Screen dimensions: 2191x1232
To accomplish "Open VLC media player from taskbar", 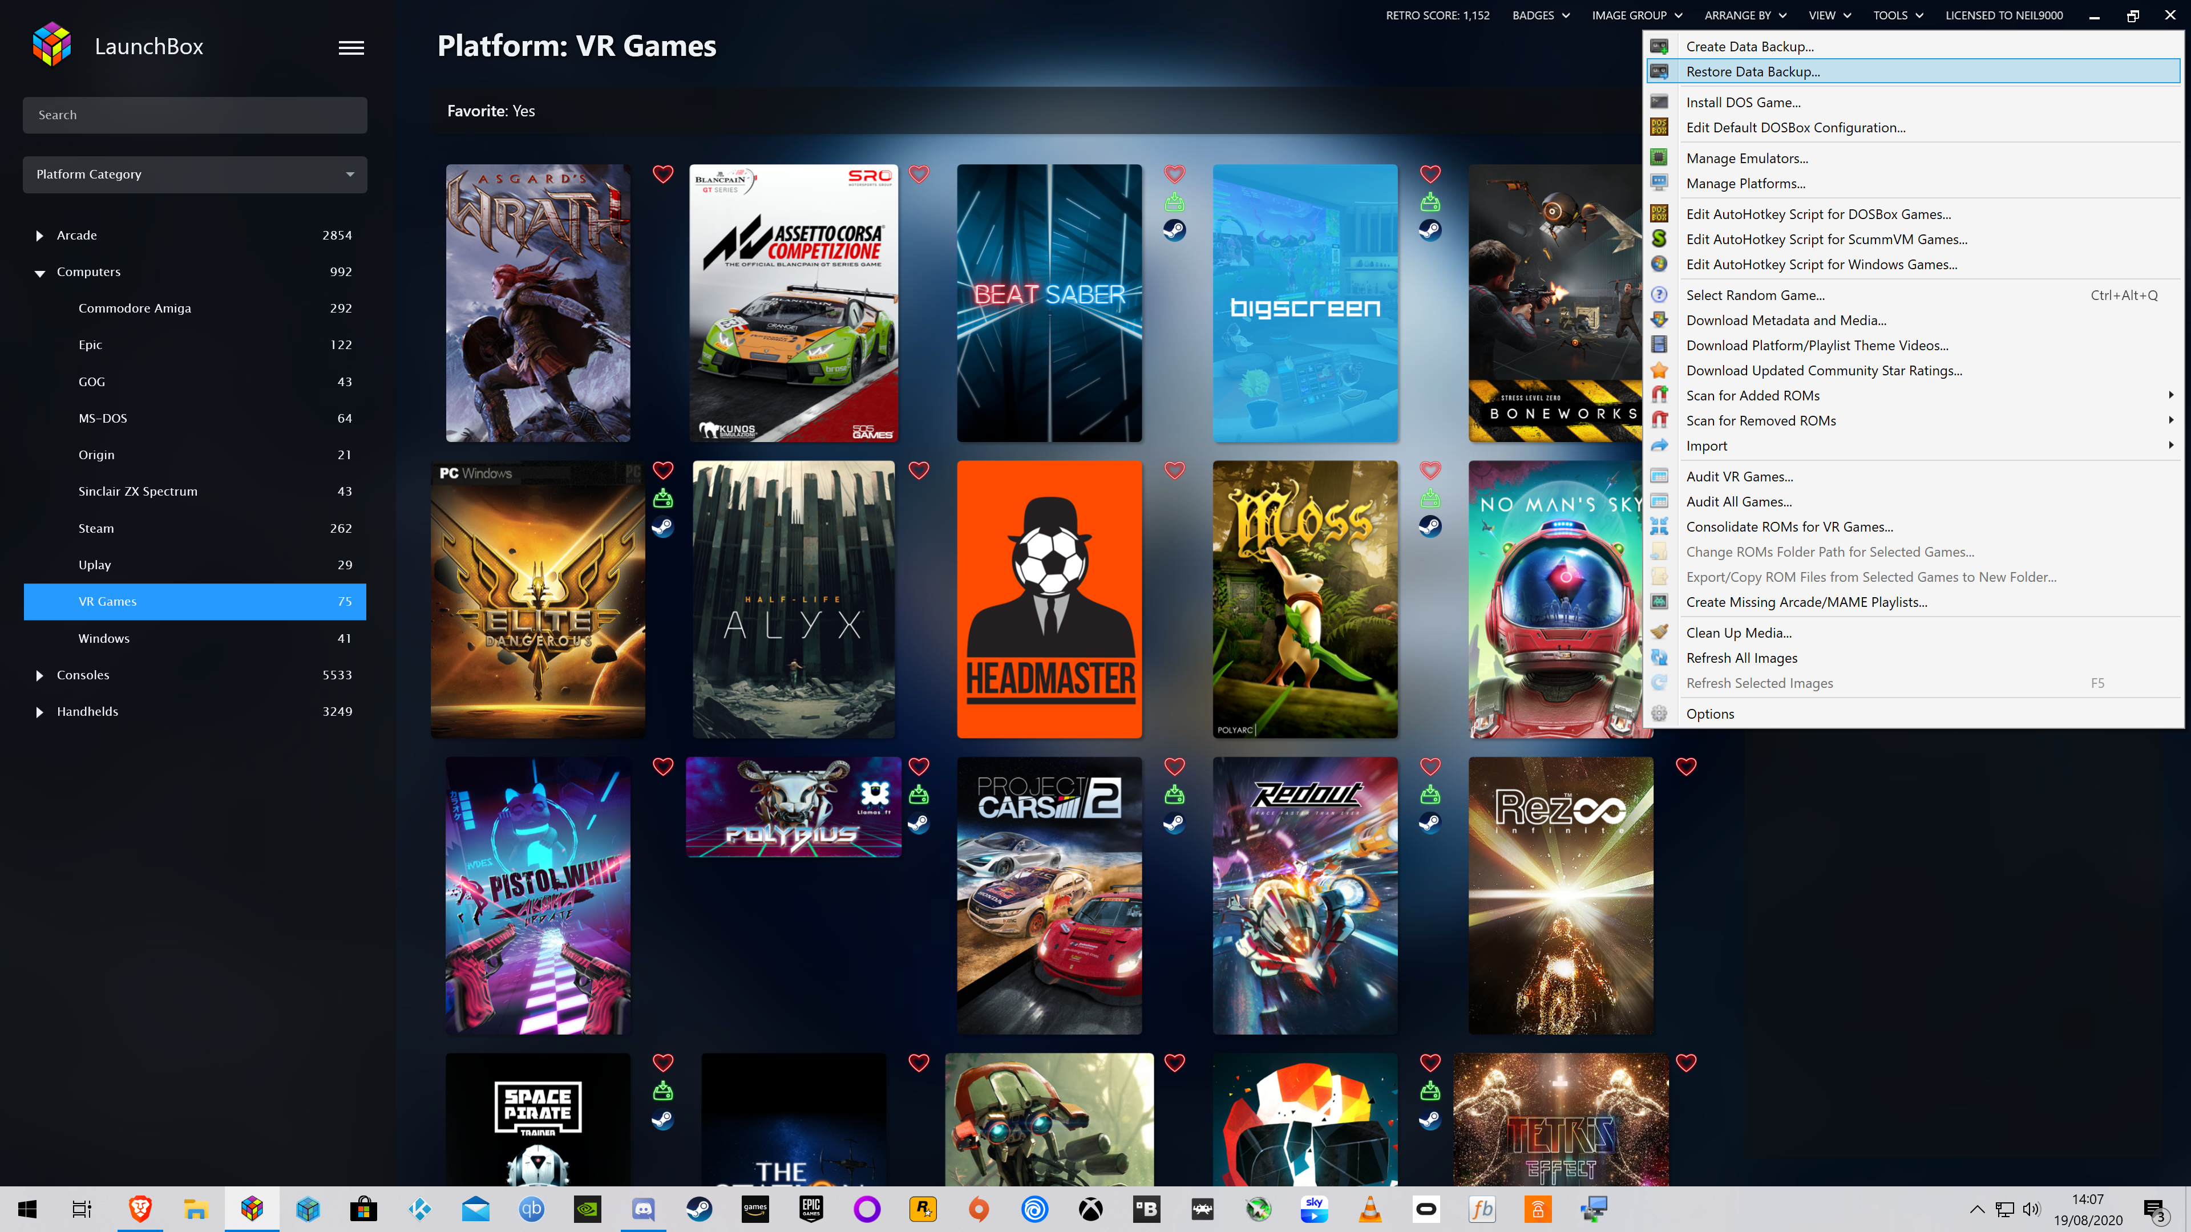I will click(x=1369, y=1208).
